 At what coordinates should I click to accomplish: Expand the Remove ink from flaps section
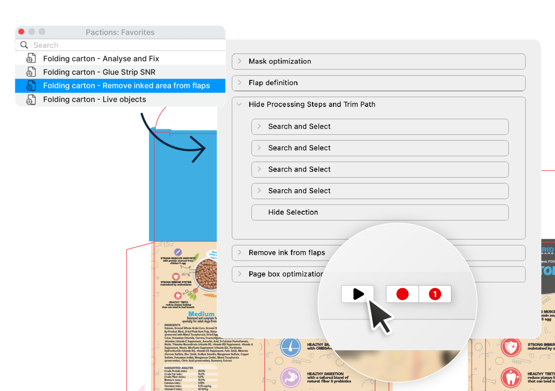point(240,252)
